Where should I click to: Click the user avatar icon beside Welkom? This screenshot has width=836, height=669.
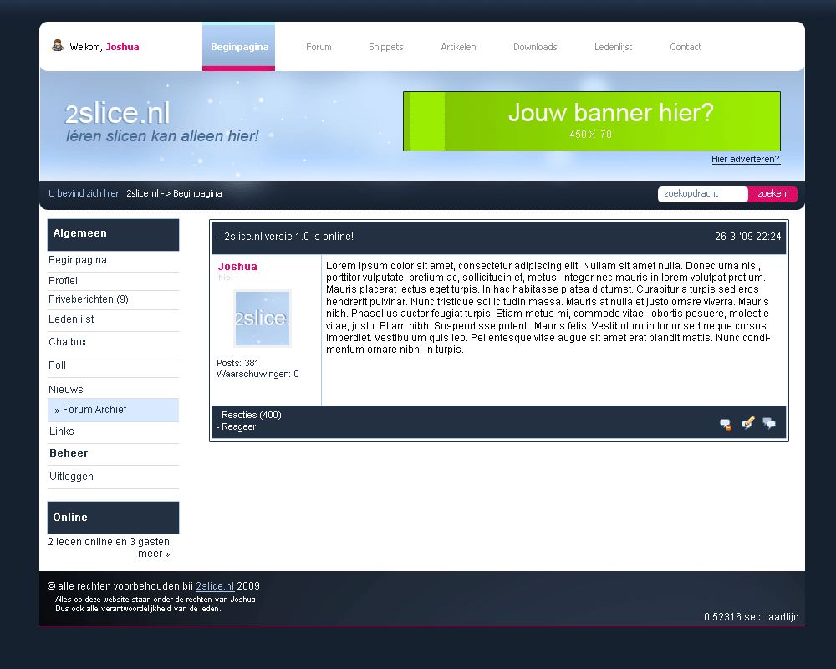(58, 46)
